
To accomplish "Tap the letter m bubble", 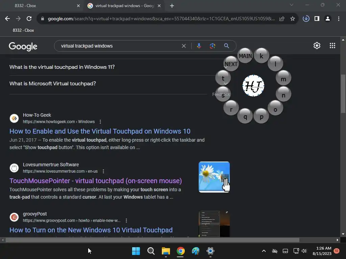I will 283,78.
